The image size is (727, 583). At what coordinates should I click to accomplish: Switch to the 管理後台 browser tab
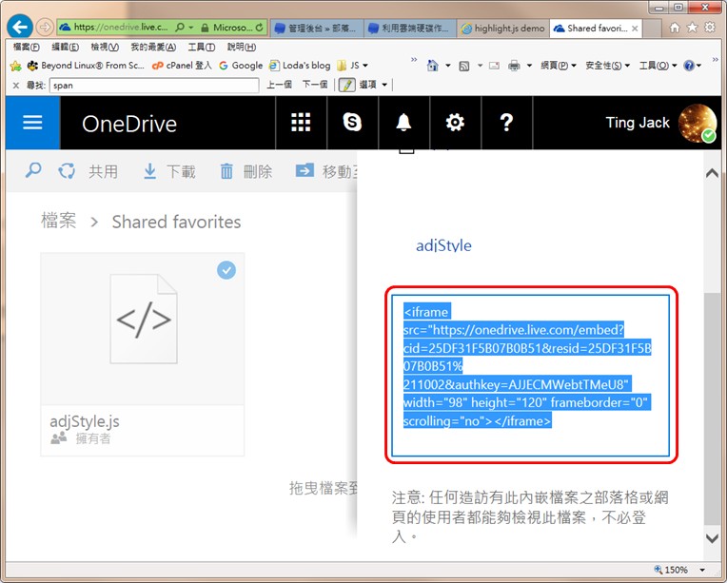(x=317, y=29)
